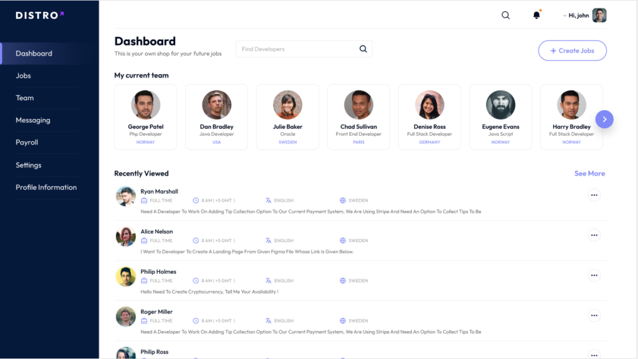Click Roger Miller's English language icon

pyautogui.click(x=268, y=321)
